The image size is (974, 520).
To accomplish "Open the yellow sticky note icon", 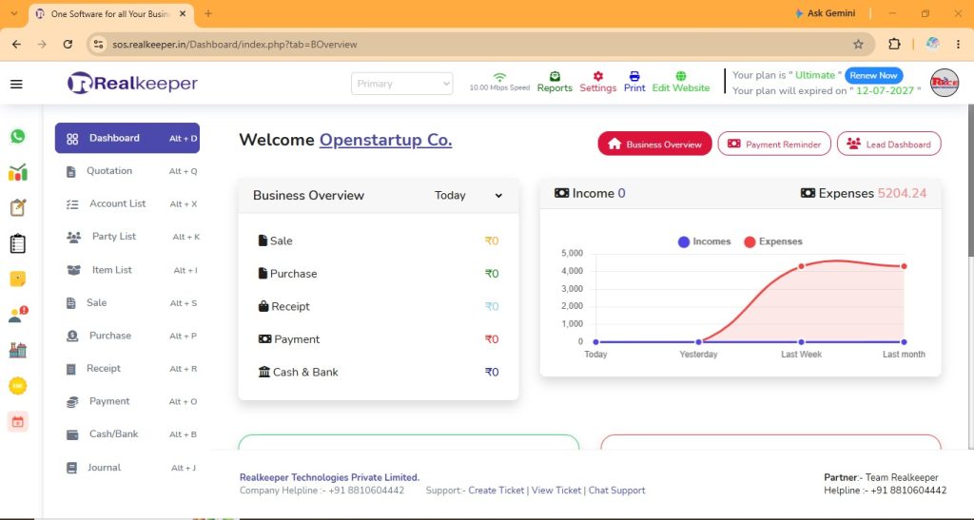I will [x=18, y=279].
